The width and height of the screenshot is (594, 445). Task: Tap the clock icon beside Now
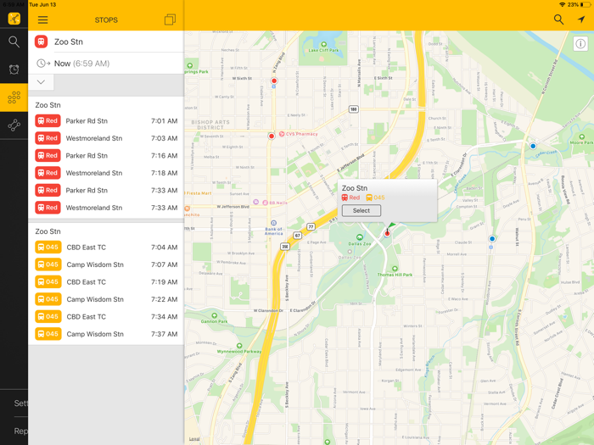point(43,64)
